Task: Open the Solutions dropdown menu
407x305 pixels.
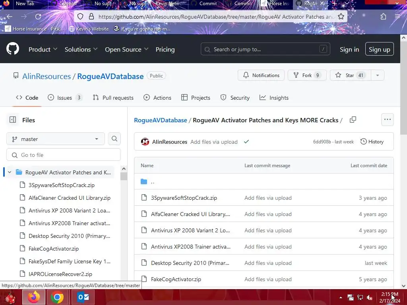Action: coord(81,49)
